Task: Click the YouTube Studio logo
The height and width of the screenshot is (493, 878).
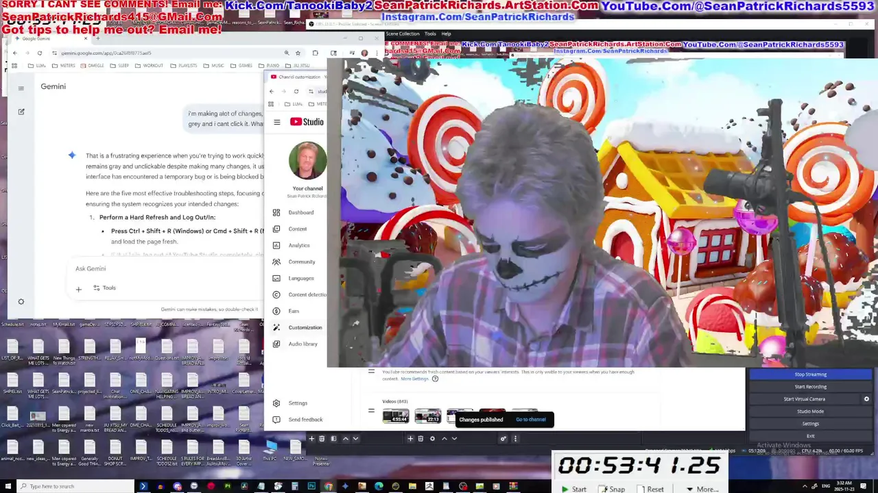Action: tap(307, 122)
